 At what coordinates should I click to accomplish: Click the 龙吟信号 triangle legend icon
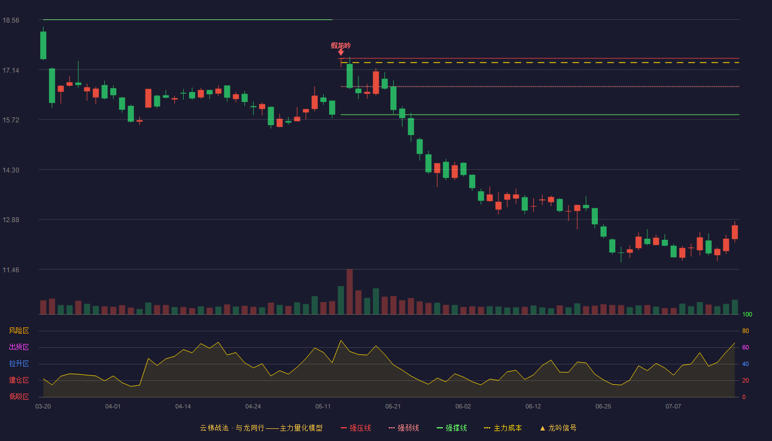click(543, 428)
